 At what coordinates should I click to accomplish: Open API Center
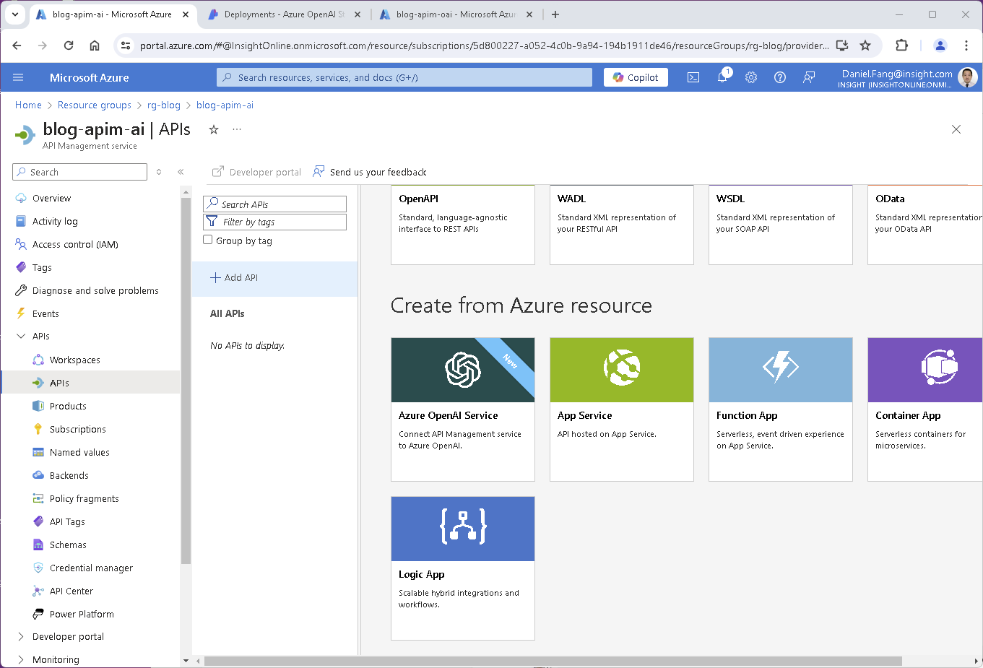tap(71, 591)
